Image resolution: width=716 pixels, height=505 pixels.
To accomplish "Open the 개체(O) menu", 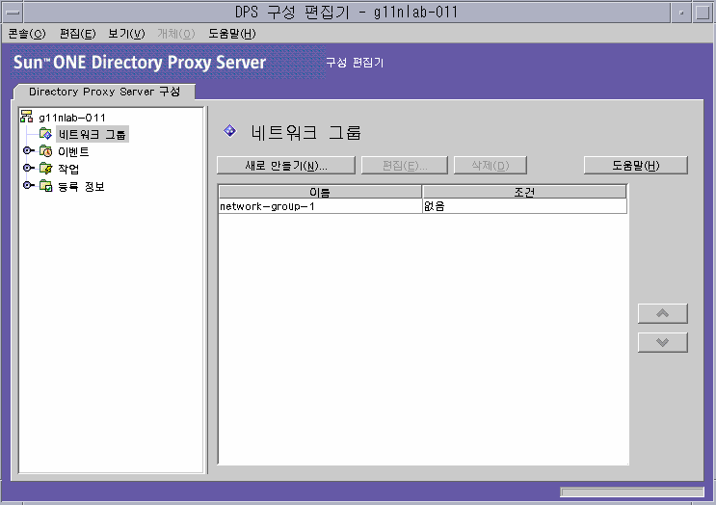I will [176, 34].
